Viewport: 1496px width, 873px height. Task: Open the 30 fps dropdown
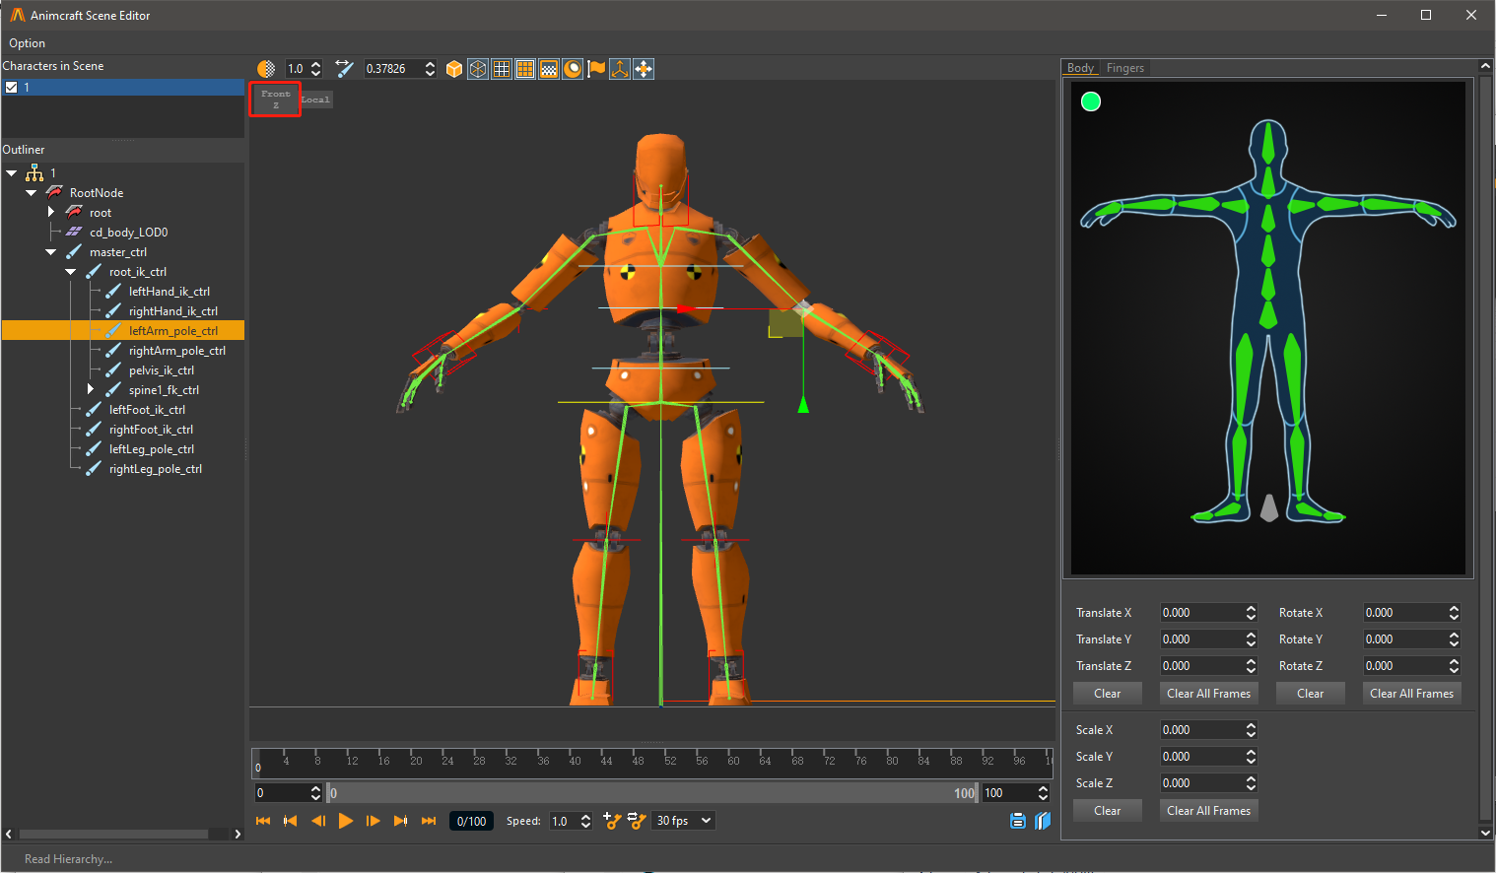pyautogui.click(x=683, y=821)
